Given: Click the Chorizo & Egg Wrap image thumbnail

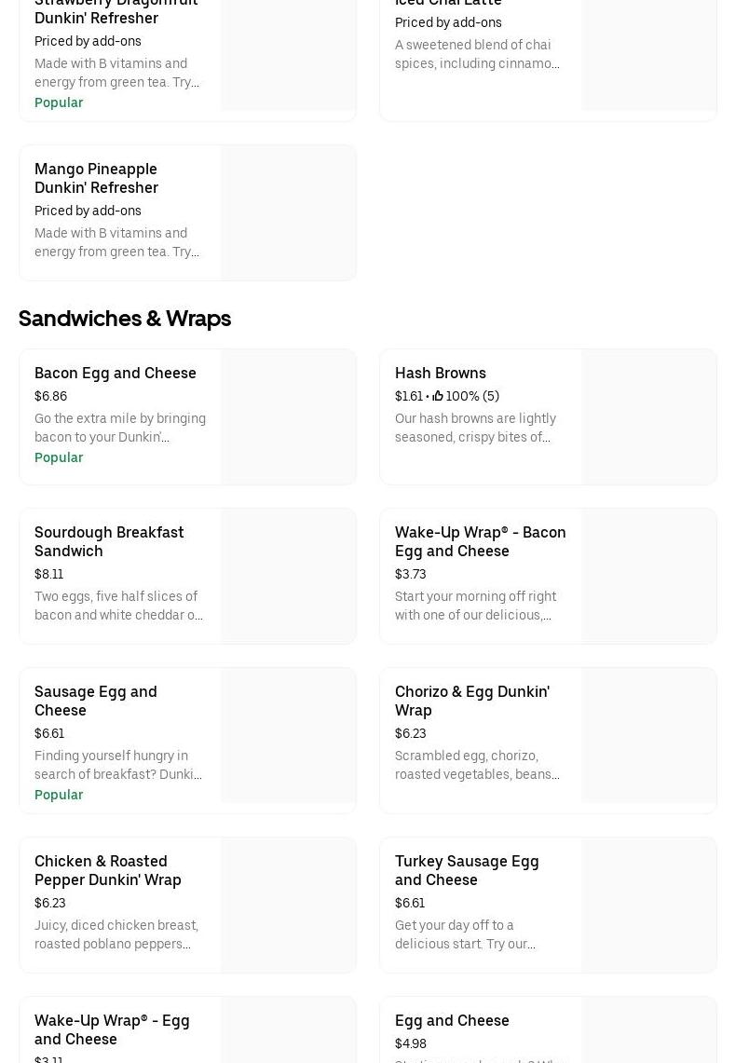Looking at the screenshot, I should coord(648,735).
